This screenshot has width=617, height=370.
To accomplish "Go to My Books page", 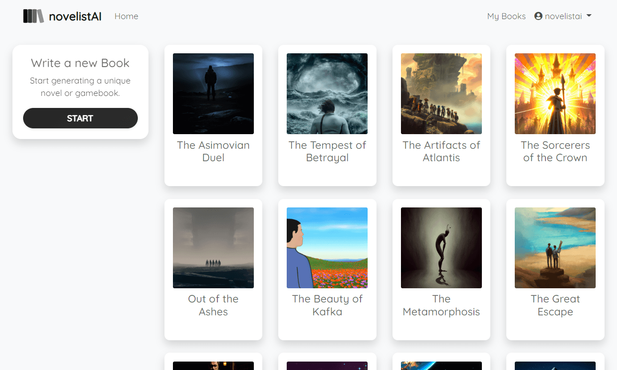I will point(506,16).
